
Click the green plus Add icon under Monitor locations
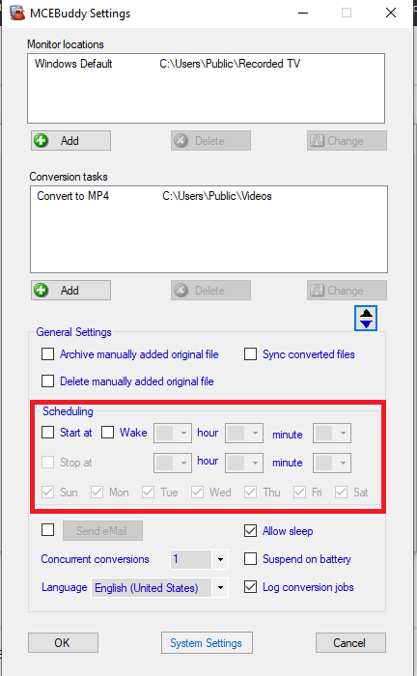[x=42, y=141]
